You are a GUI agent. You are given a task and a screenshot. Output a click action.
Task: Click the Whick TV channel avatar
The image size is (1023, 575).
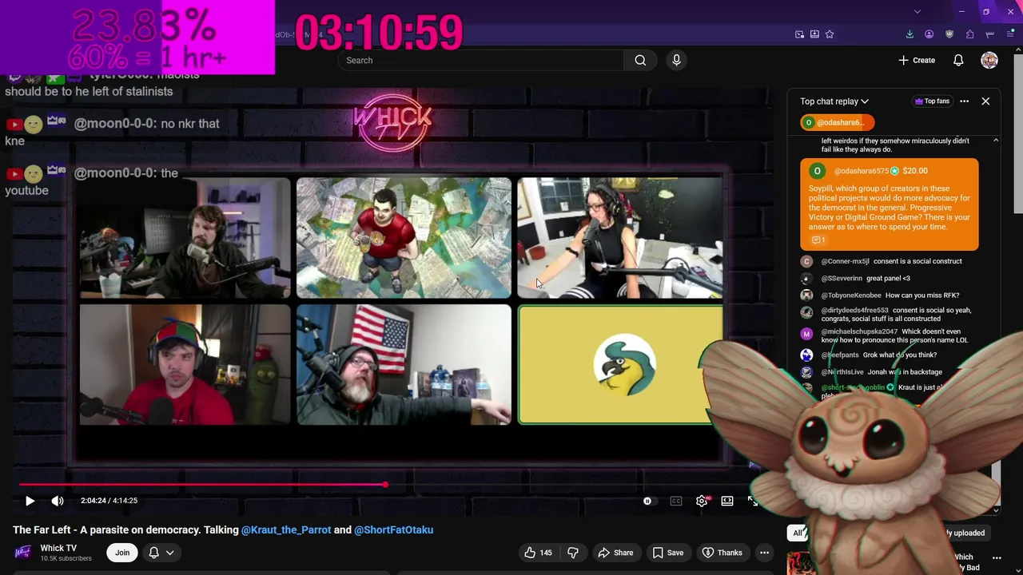tap(23, 553)
